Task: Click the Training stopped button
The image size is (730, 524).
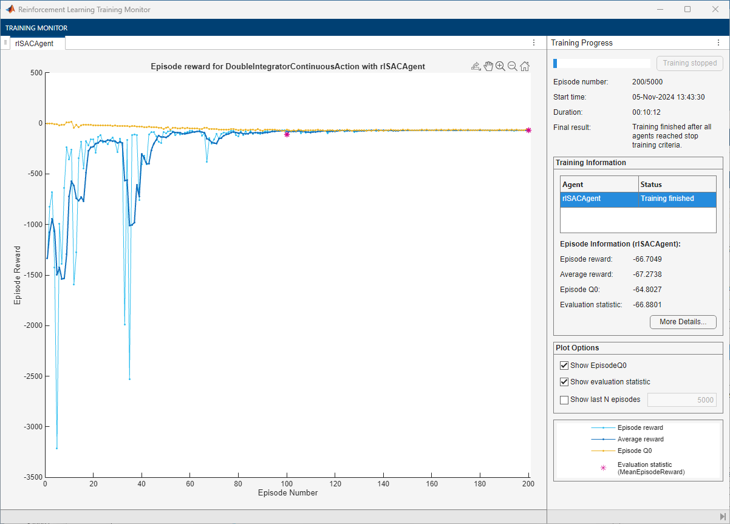Action: pos(689,63)
